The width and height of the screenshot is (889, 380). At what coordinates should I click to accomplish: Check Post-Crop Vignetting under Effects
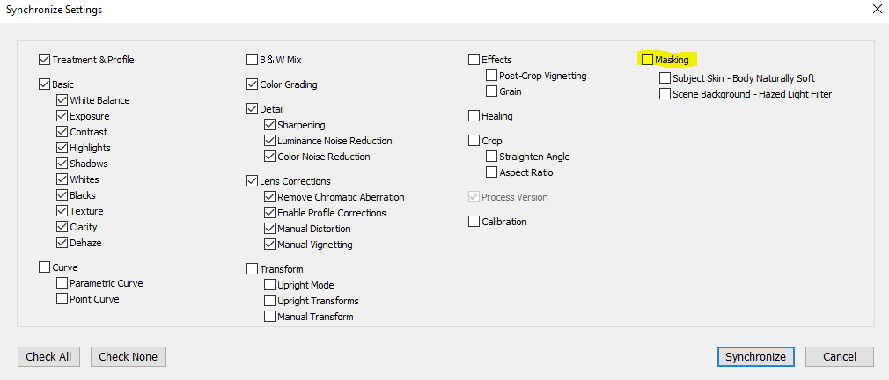491,76
